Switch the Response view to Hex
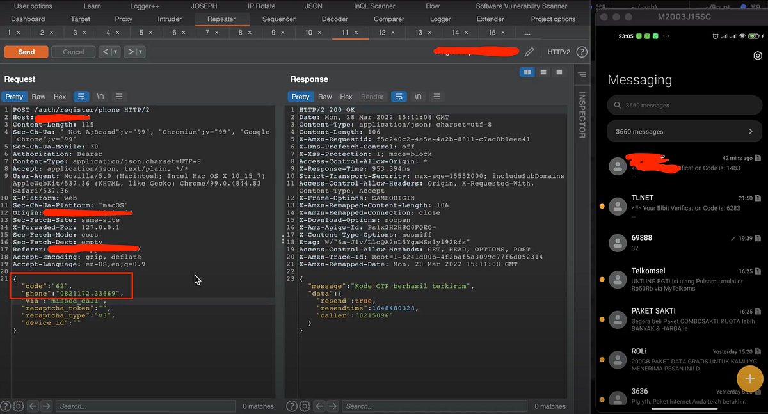Screen dimensions: 768x414 [346, 97]
